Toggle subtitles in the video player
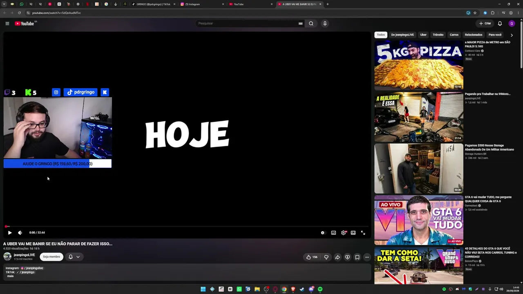 [333, 233]
